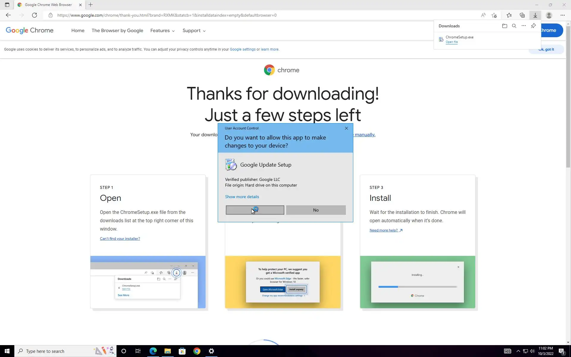
Task: Select The Browser by Google menu item
Action: tap(117, 31)
